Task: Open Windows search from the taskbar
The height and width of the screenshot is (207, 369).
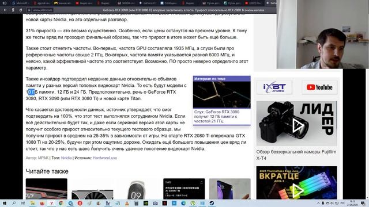Action: (x=14, y=203)
